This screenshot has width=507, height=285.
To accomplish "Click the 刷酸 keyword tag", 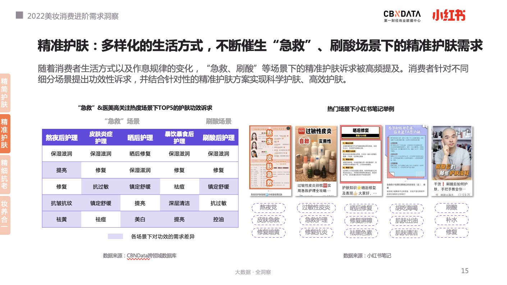I will (x=452, y=208).
